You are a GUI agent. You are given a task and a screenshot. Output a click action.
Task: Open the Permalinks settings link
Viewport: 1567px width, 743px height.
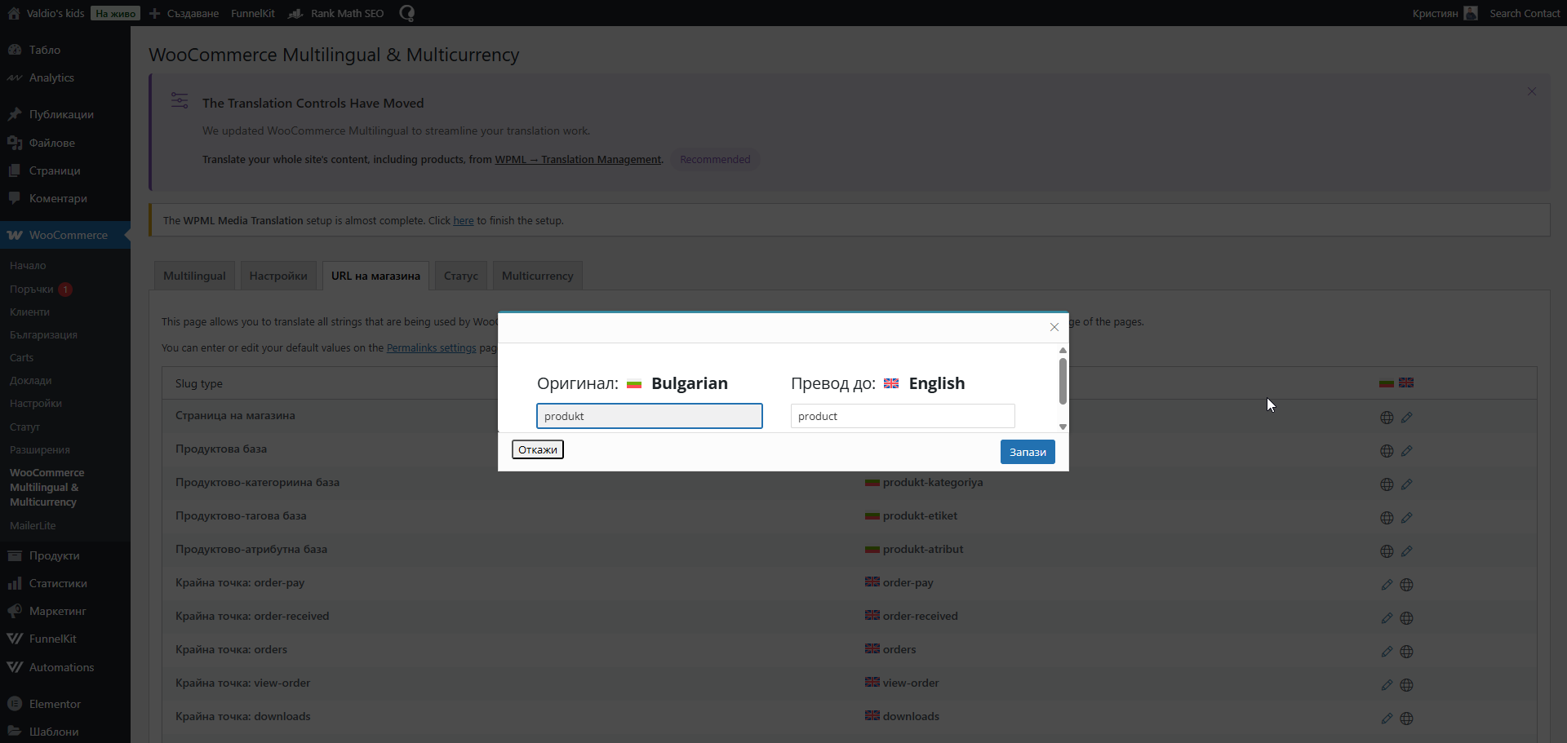pos(431,348)
